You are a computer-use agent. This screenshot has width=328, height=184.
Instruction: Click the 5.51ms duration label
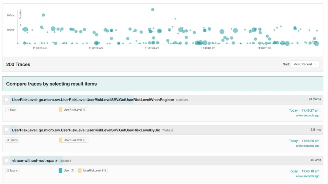point(316,130)
